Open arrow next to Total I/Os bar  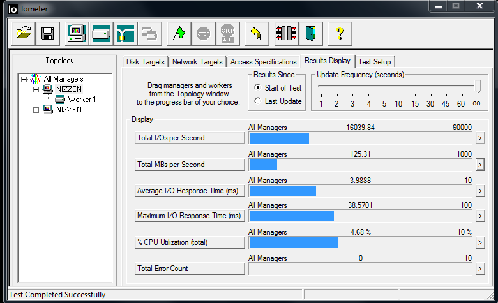480,138
